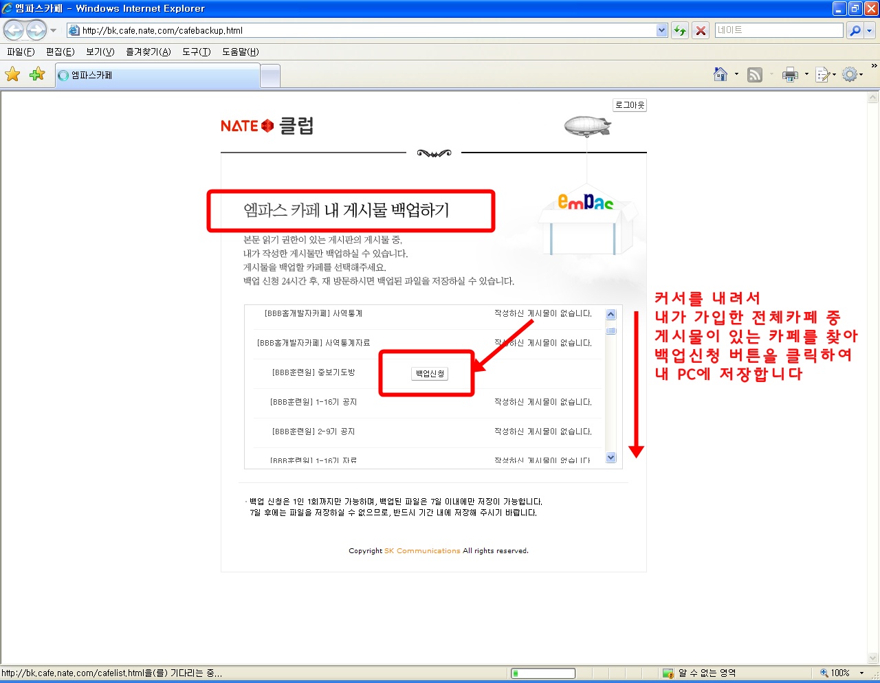
Task: Run search with the magnifier icon
Action: [x=855, y=30]
